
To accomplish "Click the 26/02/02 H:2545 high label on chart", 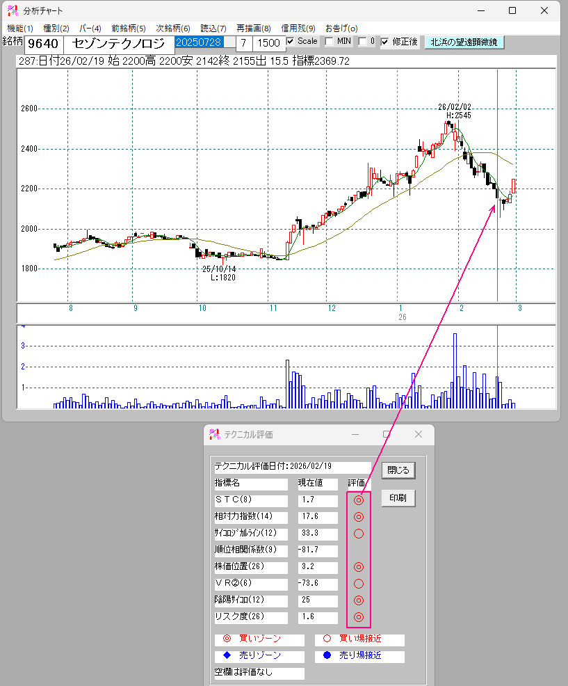I will tap(455, 111).
